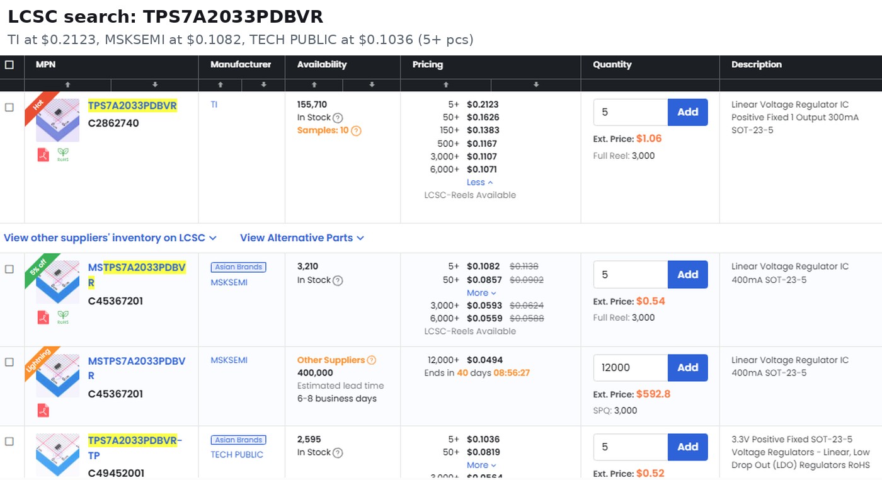This screenshot has width=882, height=480.
Task: Click the RoHS leaf icon in the 3,210-stock MSKSEMI row
Action: click(x=63, y=317)
